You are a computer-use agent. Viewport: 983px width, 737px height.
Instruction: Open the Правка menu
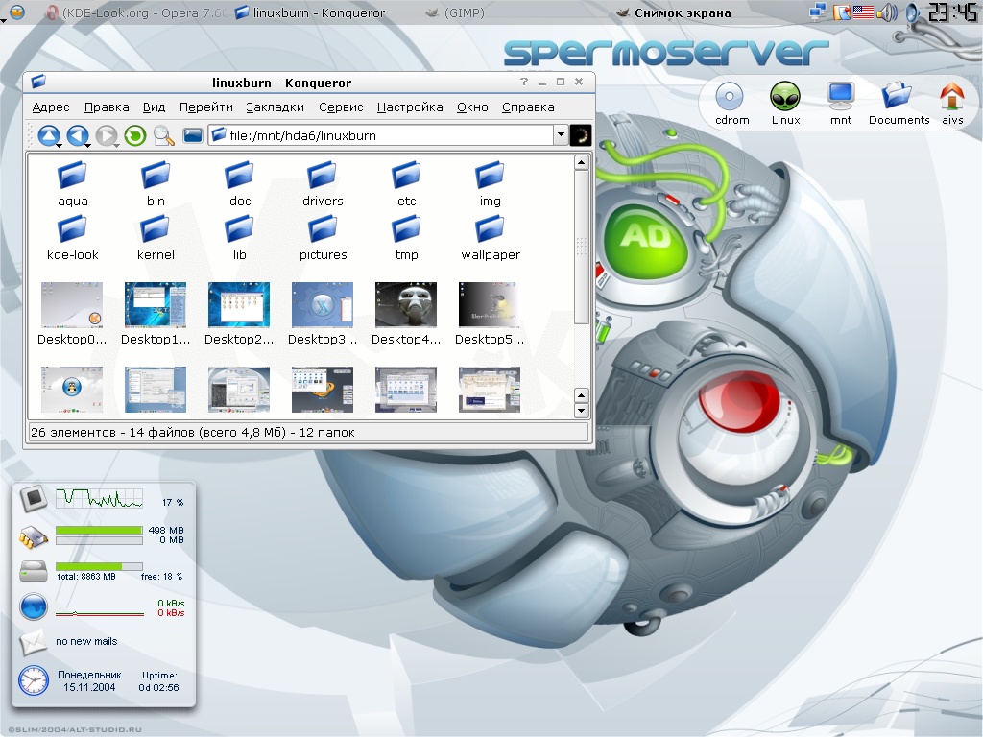pos(107,107)
